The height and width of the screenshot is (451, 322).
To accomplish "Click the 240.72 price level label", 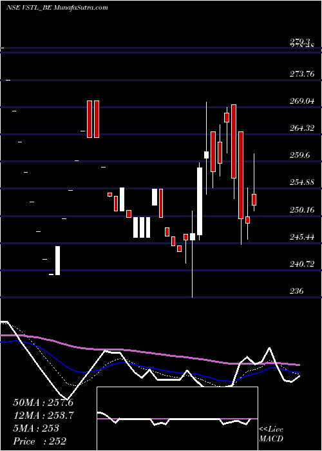I will coord(302,264).
